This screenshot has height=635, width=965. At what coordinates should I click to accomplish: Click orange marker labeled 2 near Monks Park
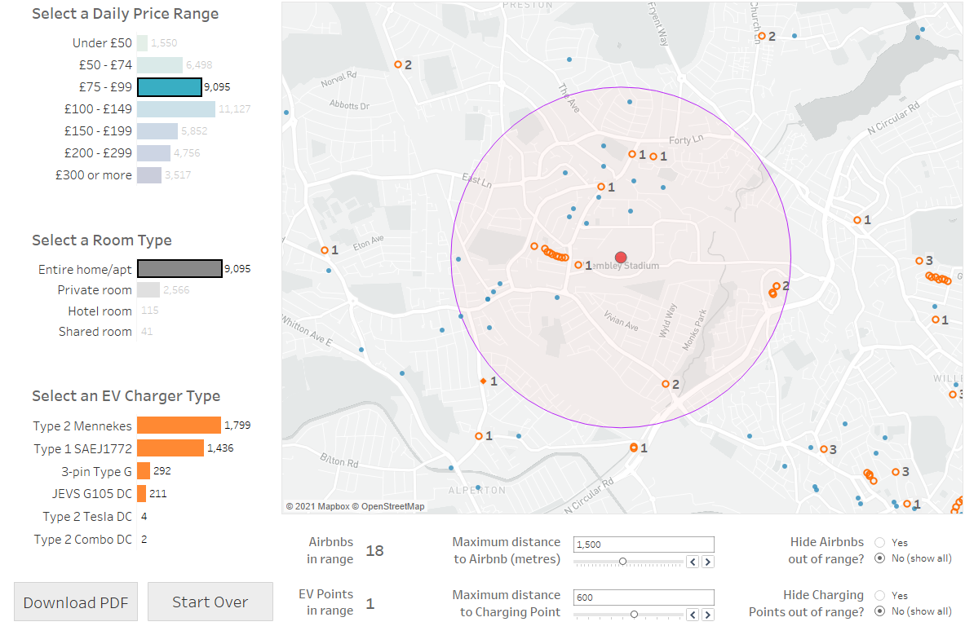[666, 384]
